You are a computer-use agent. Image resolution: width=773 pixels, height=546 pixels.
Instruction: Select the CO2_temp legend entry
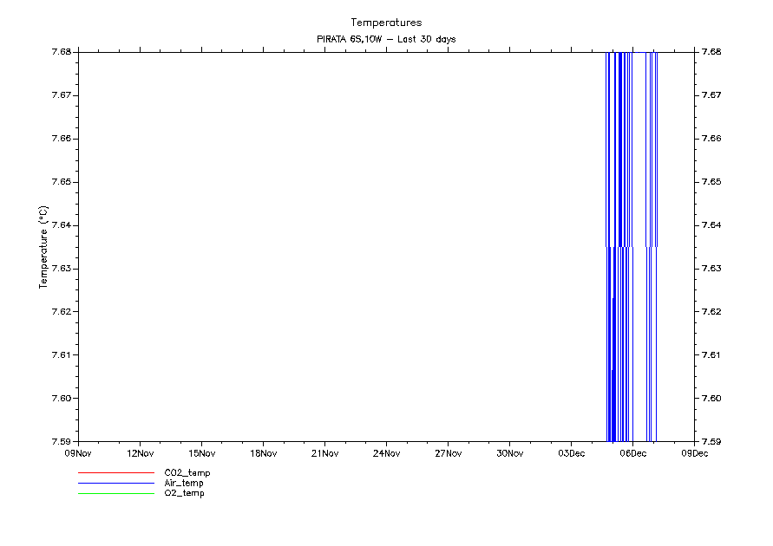[187, 473]
